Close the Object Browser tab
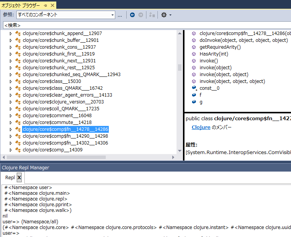The height and width of the screenshot is (237, 291). click(52, 5)
